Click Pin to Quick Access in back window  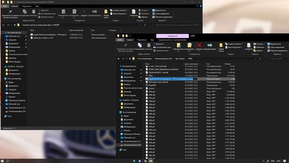coord(10,14)
